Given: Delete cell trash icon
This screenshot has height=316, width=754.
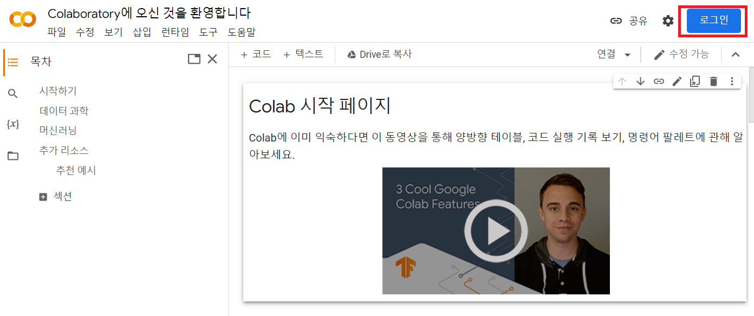Looking at the screenshot, I should (713, 81).
